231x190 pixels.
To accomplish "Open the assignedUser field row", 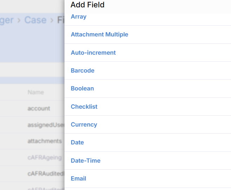I will [46, 125].
